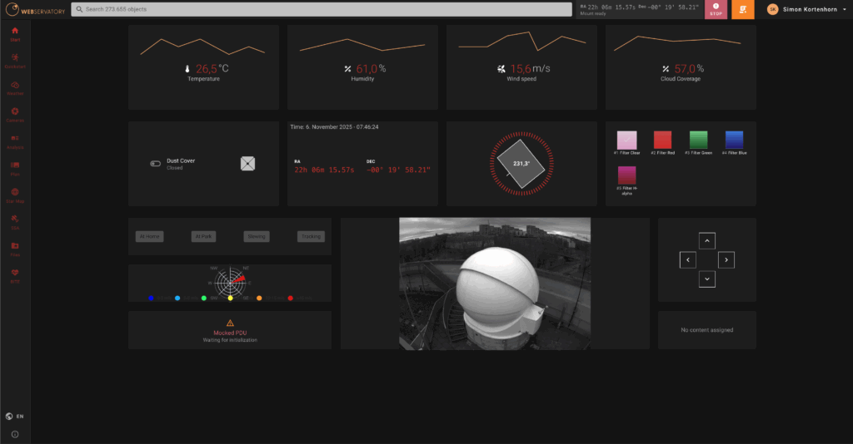Select the #4 Filter Blue swatch

point(734,140)
